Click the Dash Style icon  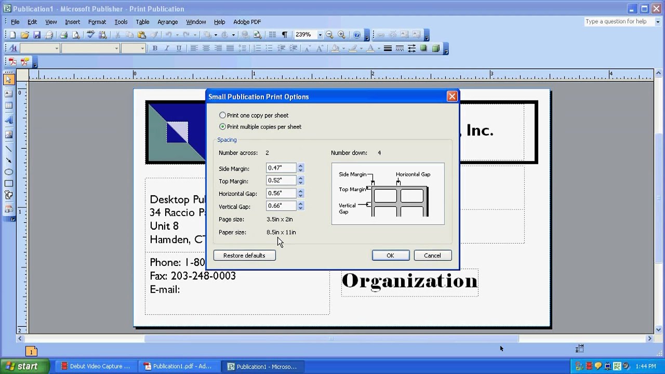(400, 48)
